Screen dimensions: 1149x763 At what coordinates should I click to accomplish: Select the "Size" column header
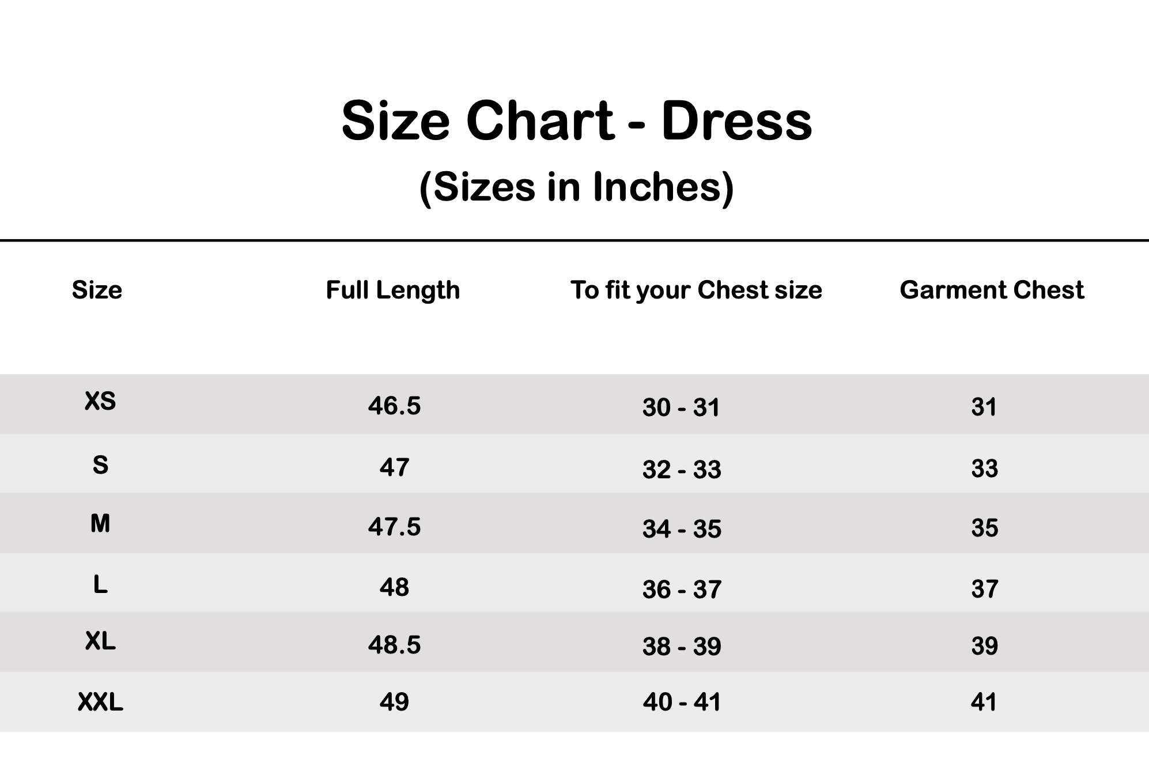[97, 290]
